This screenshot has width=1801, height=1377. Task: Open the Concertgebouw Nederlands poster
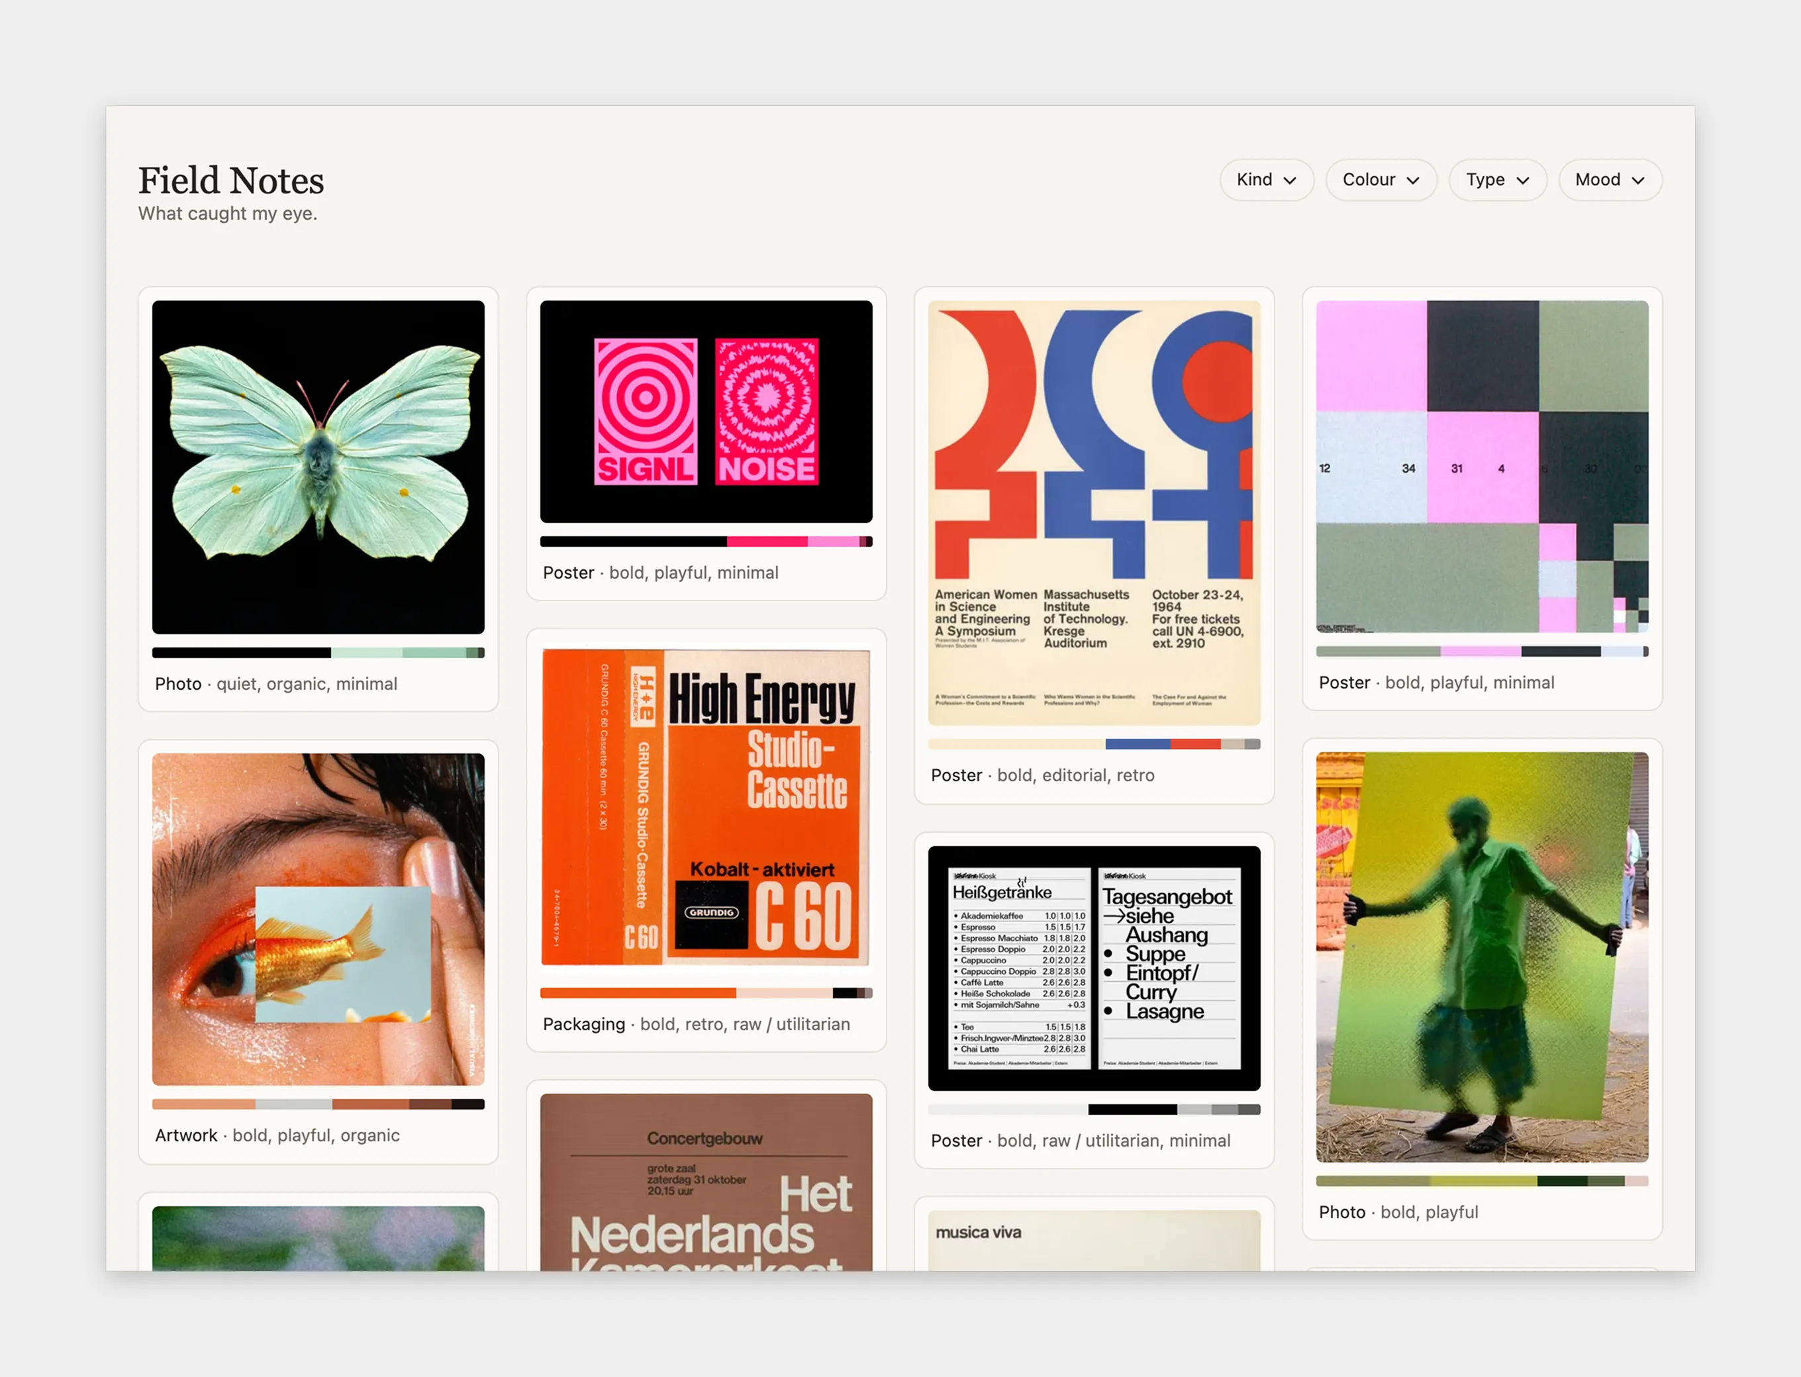[x=706, y=1182]
